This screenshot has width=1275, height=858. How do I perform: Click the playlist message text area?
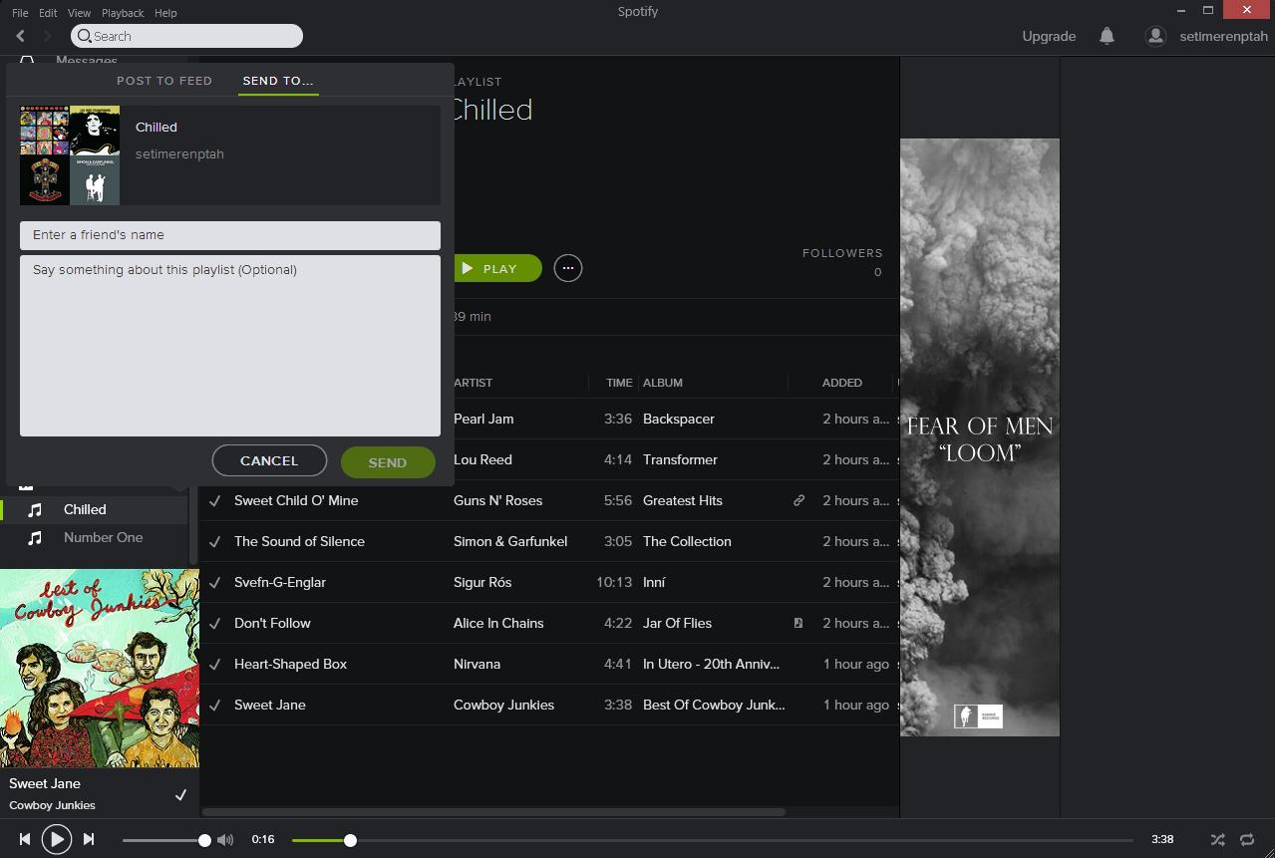coord(230,346)
